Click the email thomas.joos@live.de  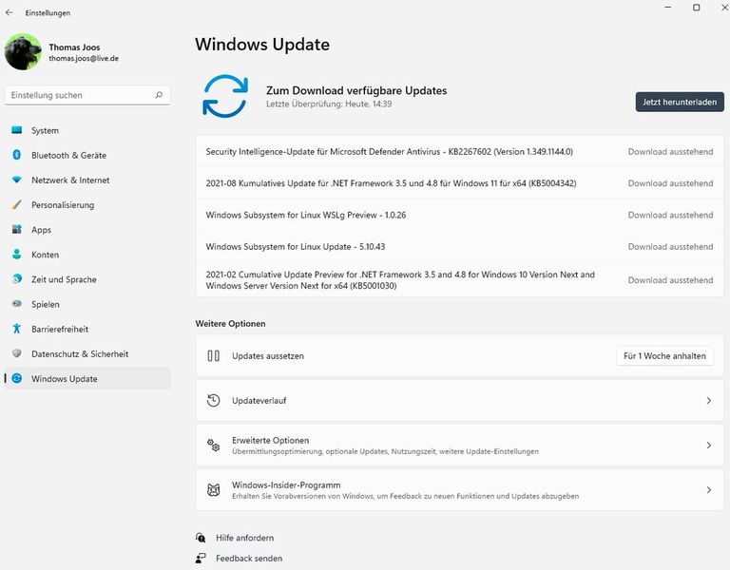coord(84,59)
